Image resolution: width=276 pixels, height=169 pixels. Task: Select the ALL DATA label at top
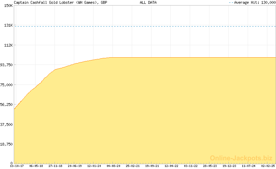click(x=148, y=2)
